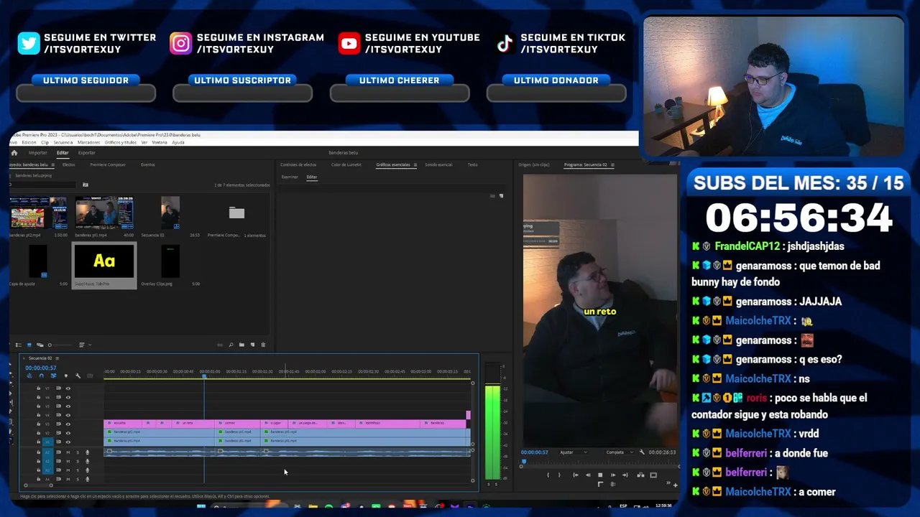Open the Marcadores menu

coord(88,142)
